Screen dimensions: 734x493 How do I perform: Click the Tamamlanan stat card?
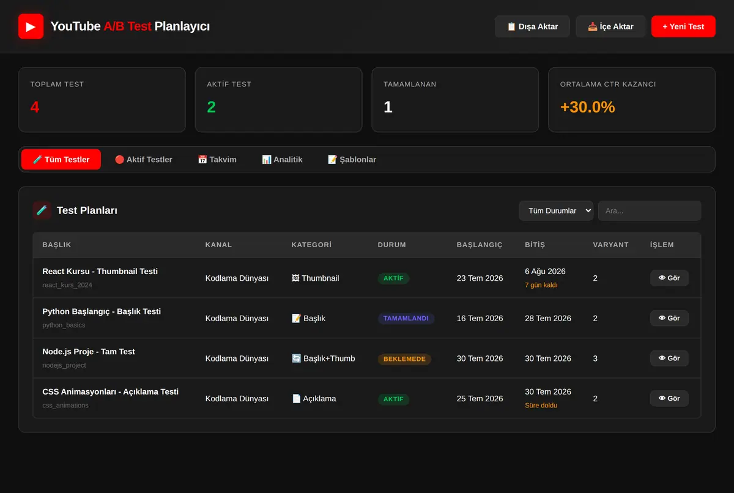pos(455,100)
